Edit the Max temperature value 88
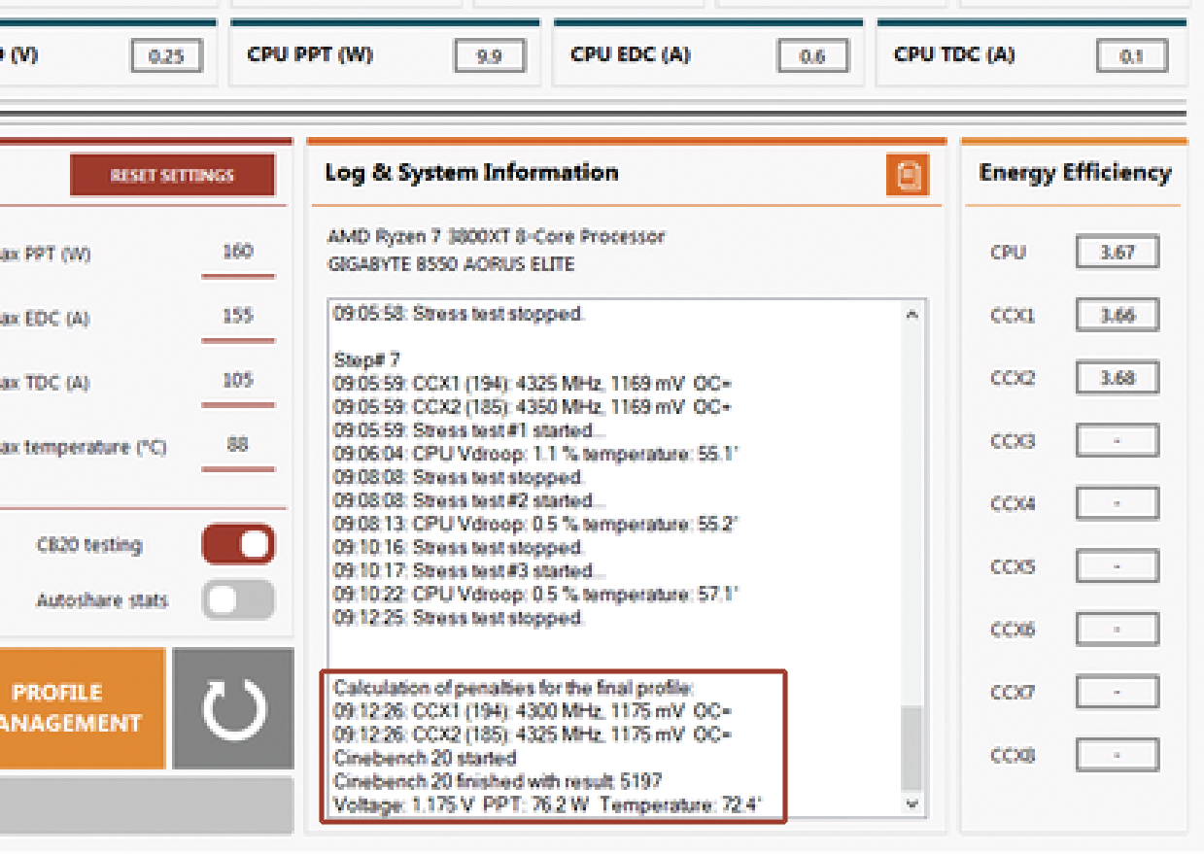The image size is (1204, 854). (x=237, y=445)
